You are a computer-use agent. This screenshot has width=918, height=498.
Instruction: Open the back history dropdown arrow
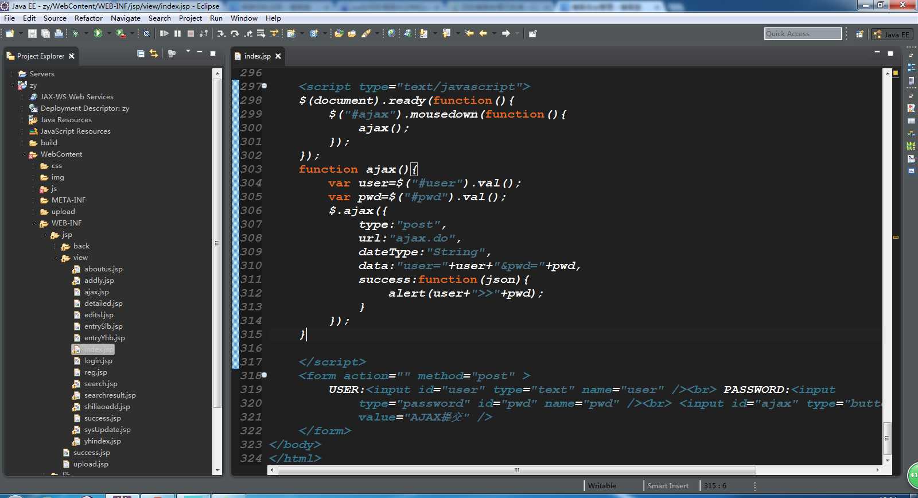[494, 33]
